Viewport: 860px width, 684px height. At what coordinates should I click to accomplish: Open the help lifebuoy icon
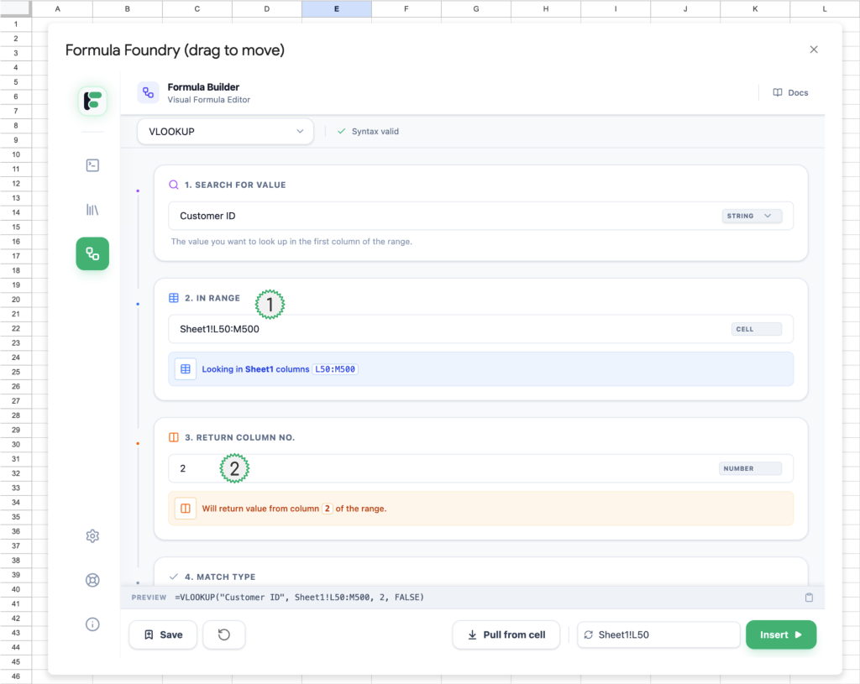click(92, 580)
